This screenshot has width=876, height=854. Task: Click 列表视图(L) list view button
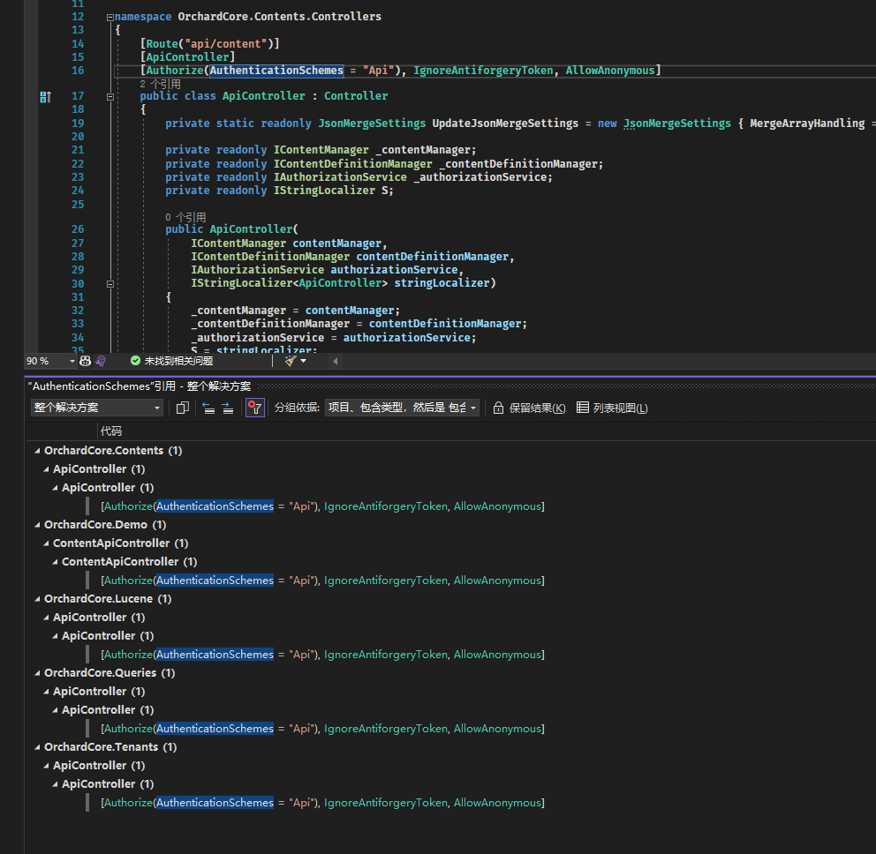[613, 408]
